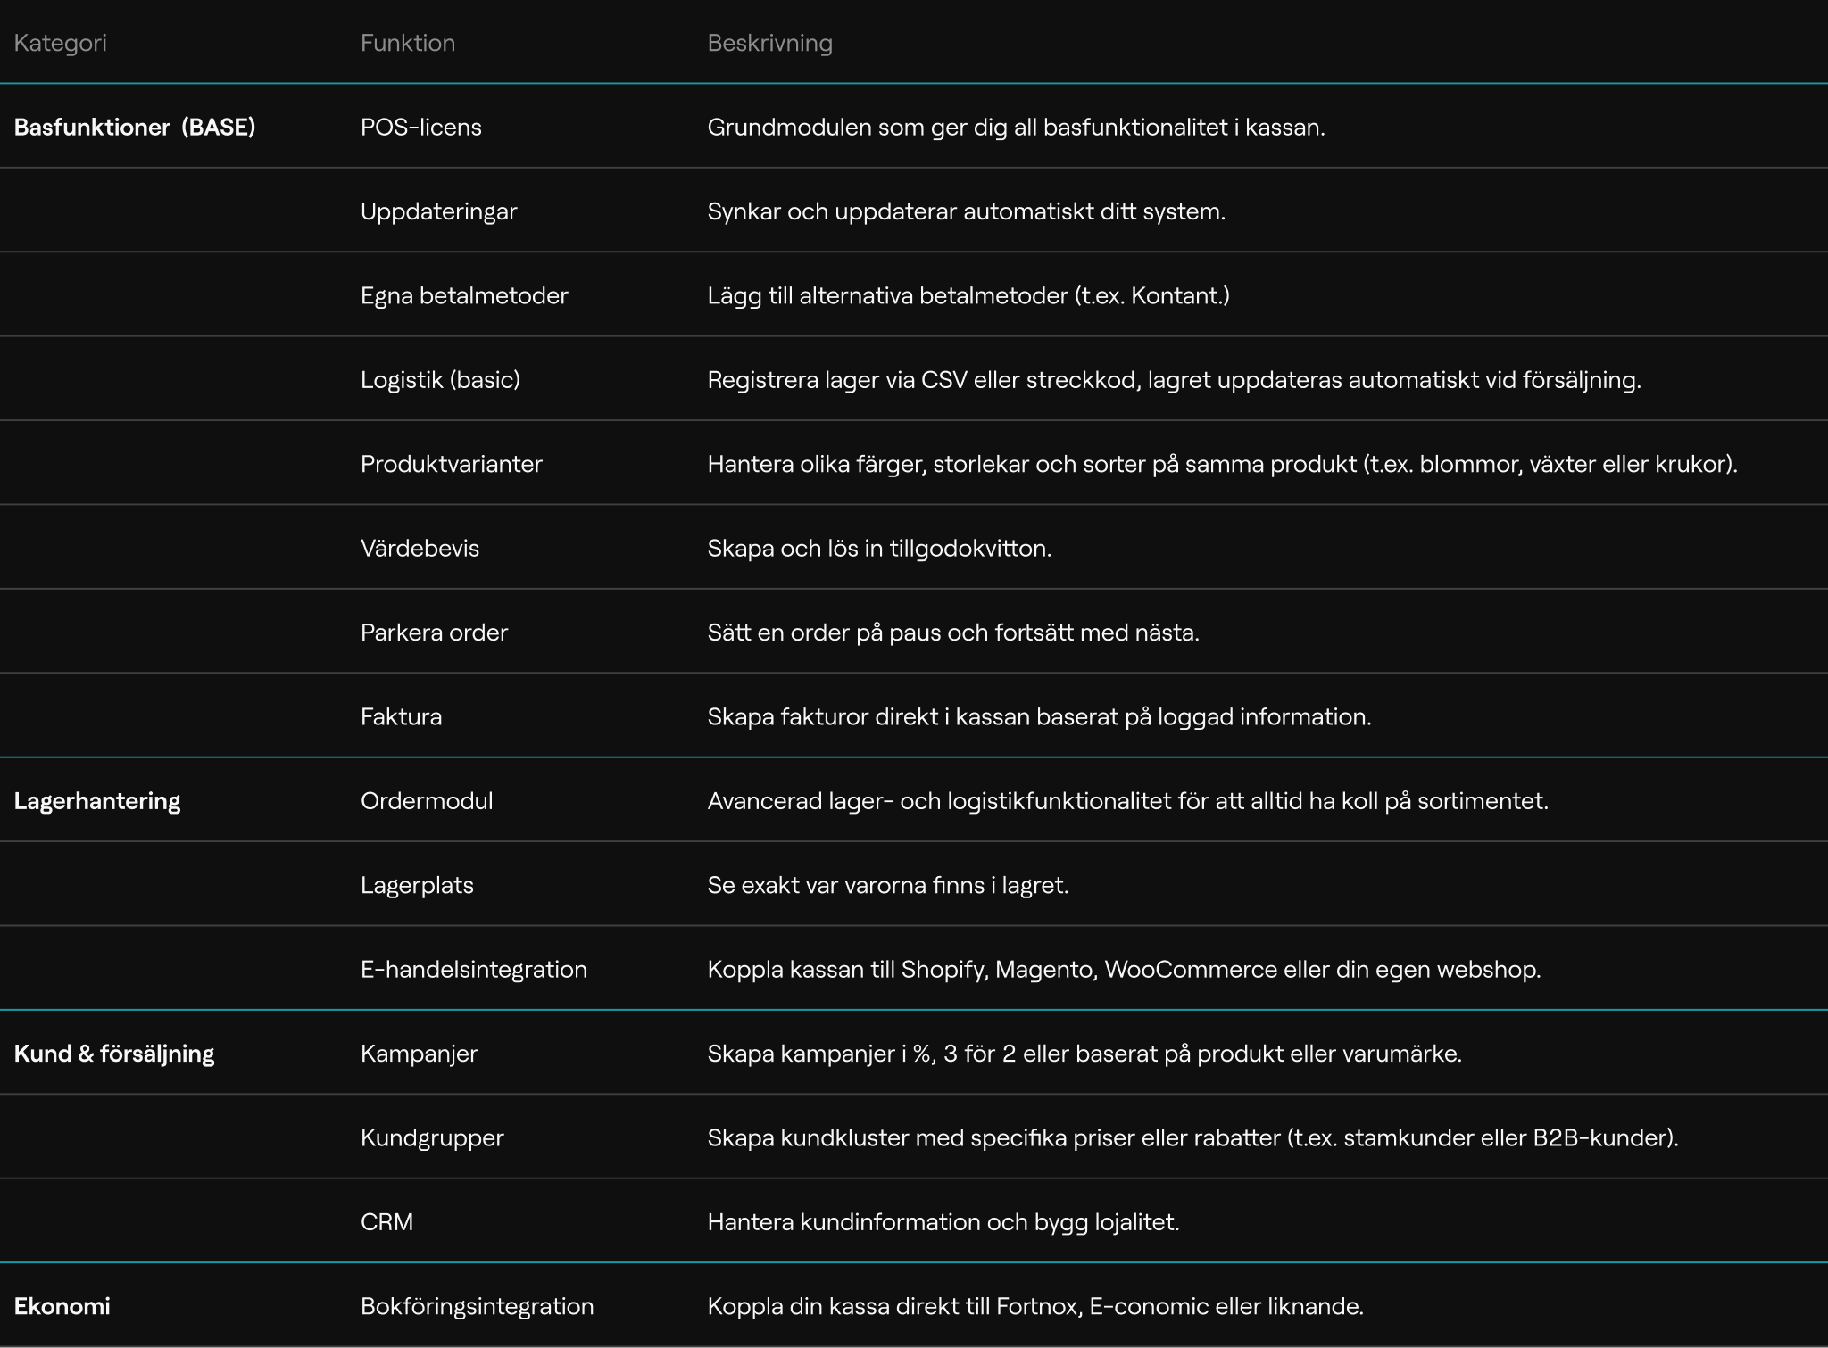Screen dimensions: 1828x1348
Task: Select the Basfunktioner (BASE) category label
Action: tap(135, 127)
